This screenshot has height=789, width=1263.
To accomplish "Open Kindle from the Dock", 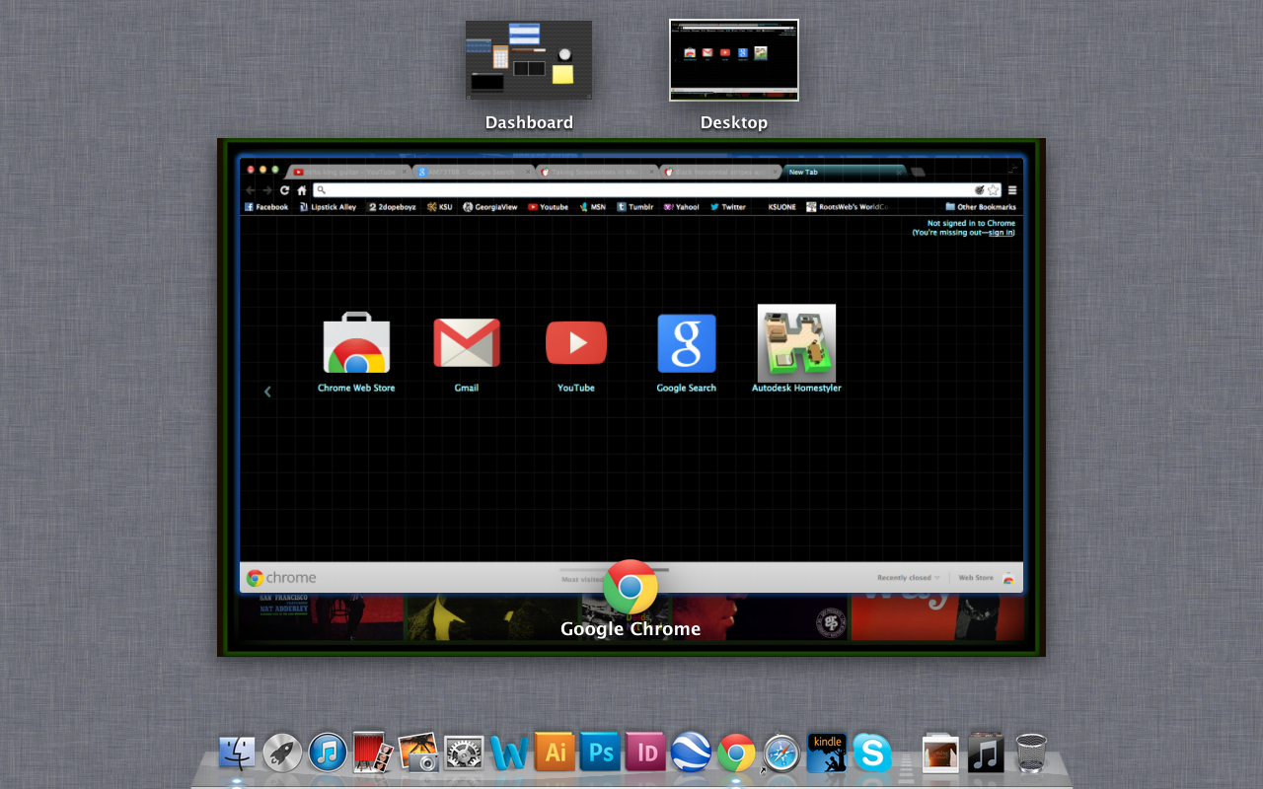I will point(827,753).
